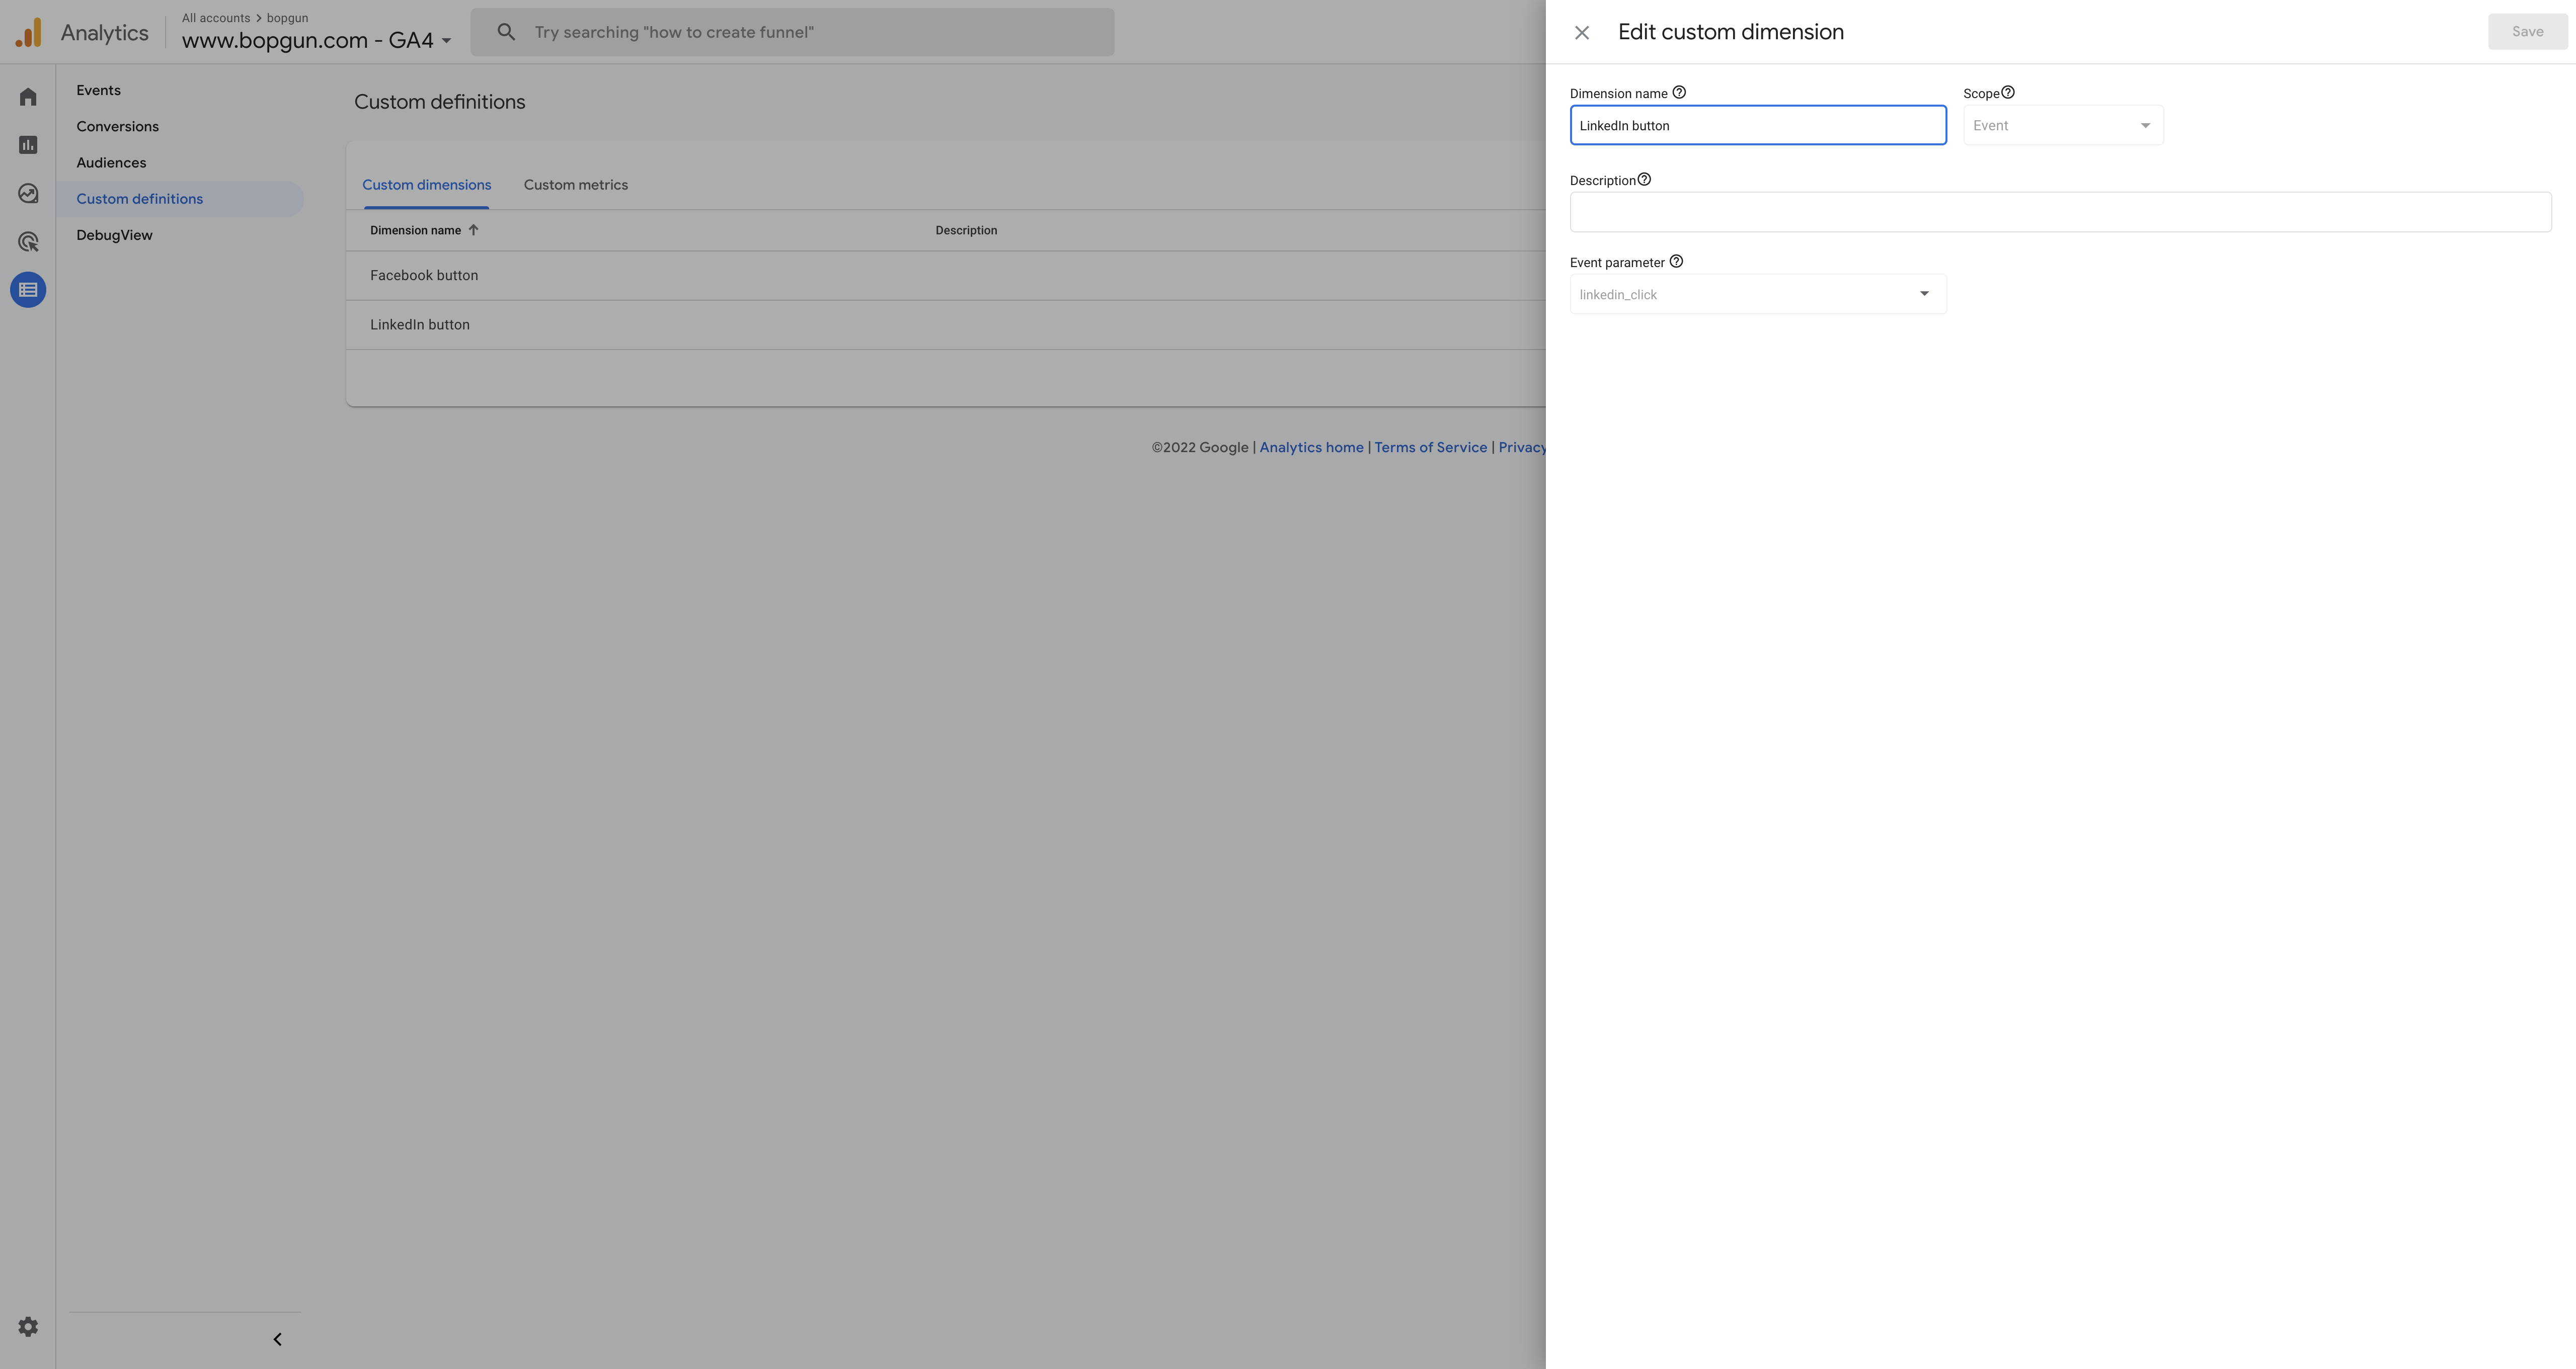Open Conversions in the Configure menu
2576x1369 pixels.
117,126
